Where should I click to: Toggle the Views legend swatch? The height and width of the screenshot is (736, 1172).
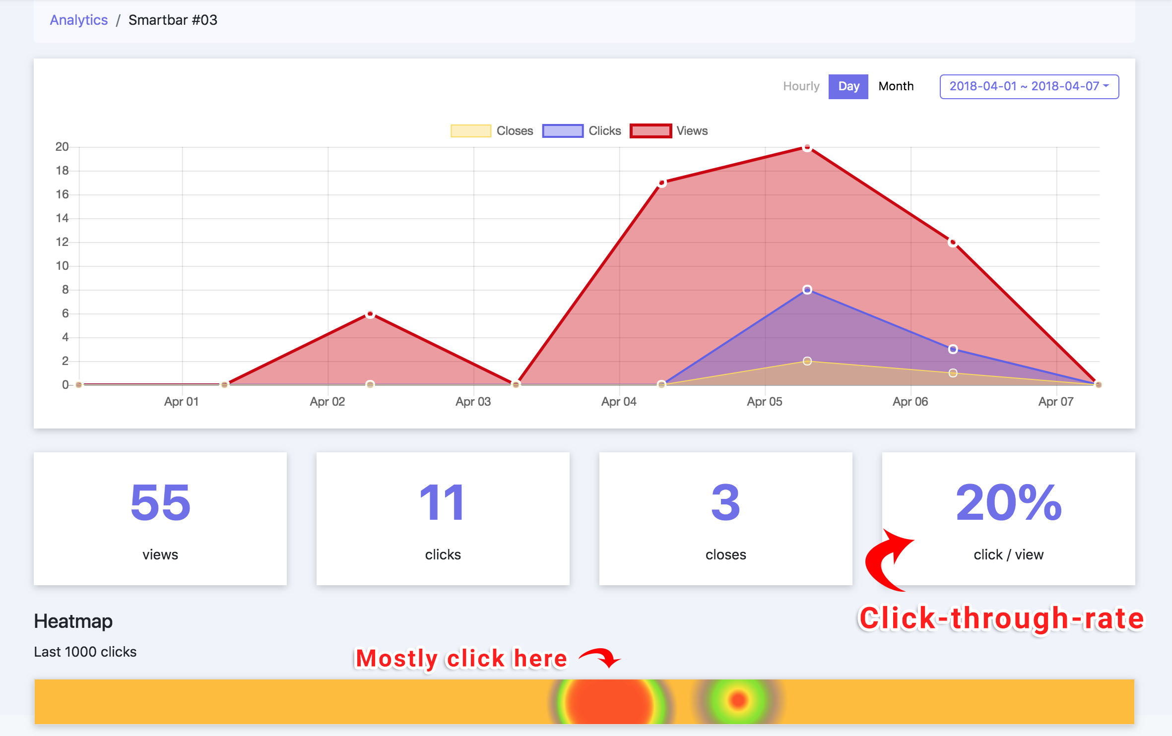(x=651, y=131)
